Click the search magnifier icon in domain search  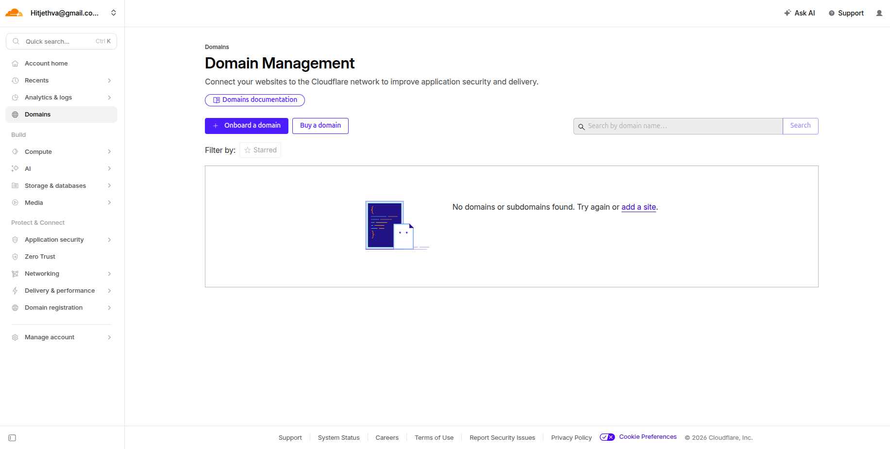(x=581, y=126)
